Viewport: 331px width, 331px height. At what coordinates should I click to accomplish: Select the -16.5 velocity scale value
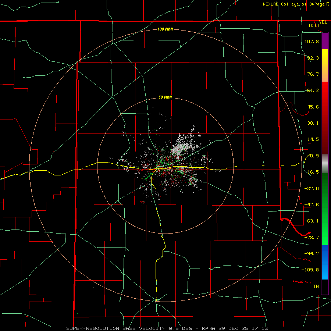312,172
